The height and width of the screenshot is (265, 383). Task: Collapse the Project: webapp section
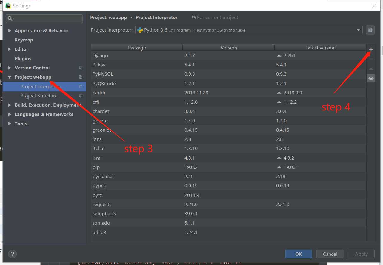[10, 77]
